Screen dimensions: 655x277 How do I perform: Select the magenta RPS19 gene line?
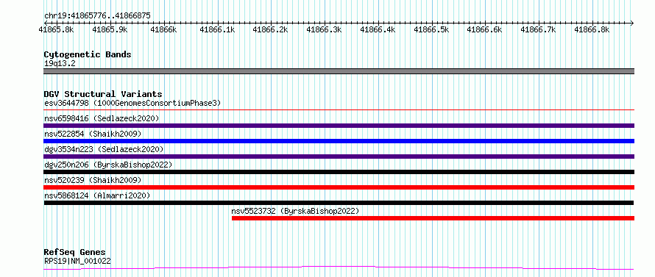[x=339, y=267]
